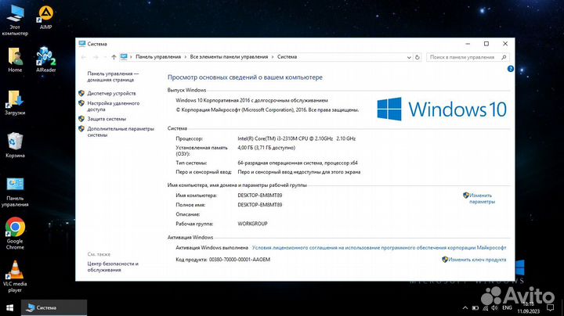The image size is (564, 316).
Task: Launch AIMP from the desktop
Action: pos(45,17)
